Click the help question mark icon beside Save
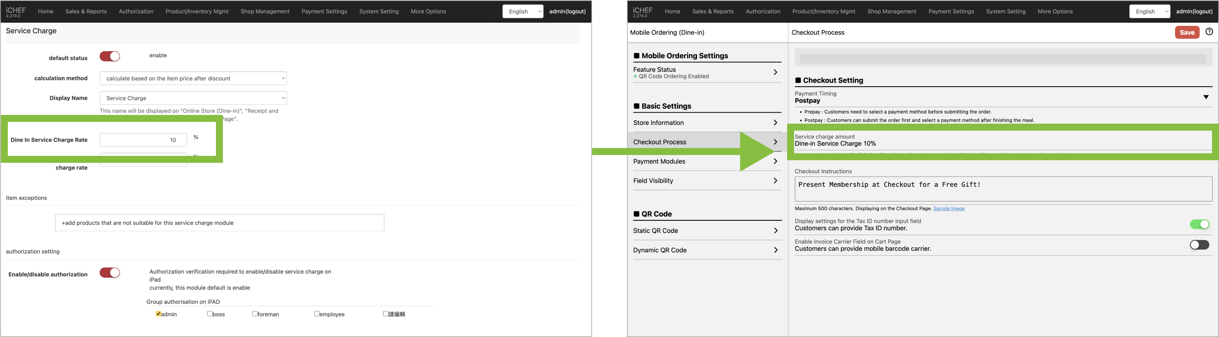This screenshot has height=337, width=1219. click(1209, 32)
